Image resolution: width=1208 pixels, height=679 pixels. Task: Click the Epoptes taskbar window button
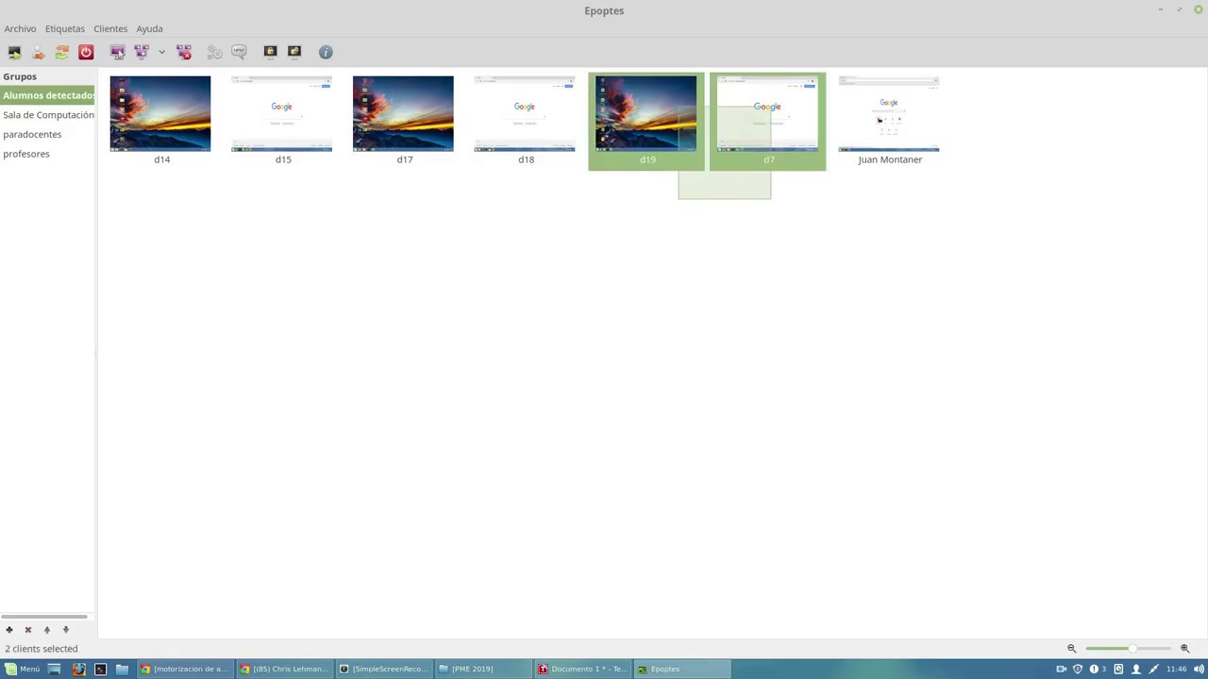click(681, 669)
